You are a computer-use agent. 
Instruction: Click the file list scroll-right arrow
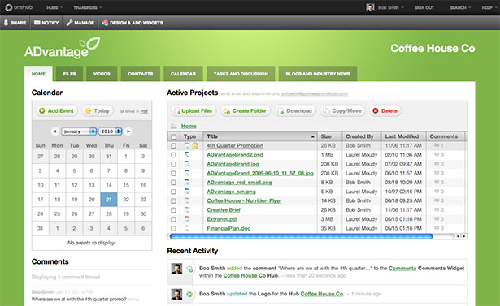click(x=464, y=236)
